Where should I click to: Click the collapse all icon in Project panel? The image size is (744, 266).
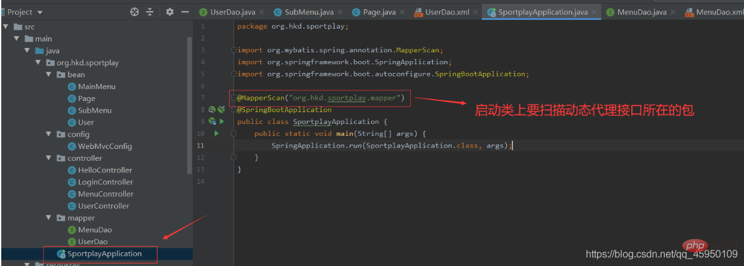click(x=150, y=12)
